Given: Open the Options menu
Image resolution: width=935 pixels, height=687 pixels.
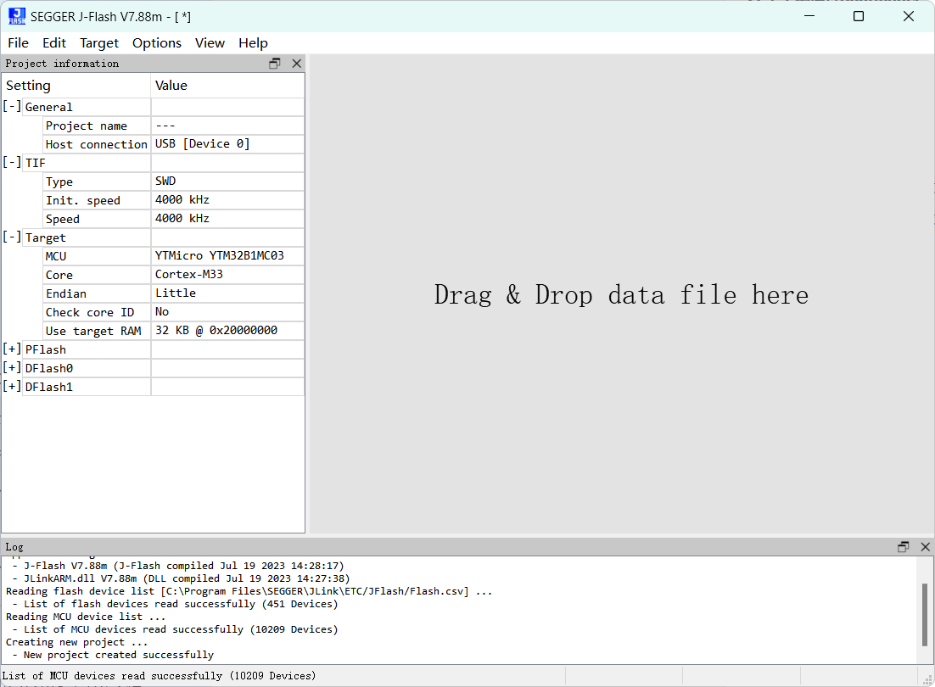Looking at the screenshot, I should pyautogui.click(x=157, y=43).
